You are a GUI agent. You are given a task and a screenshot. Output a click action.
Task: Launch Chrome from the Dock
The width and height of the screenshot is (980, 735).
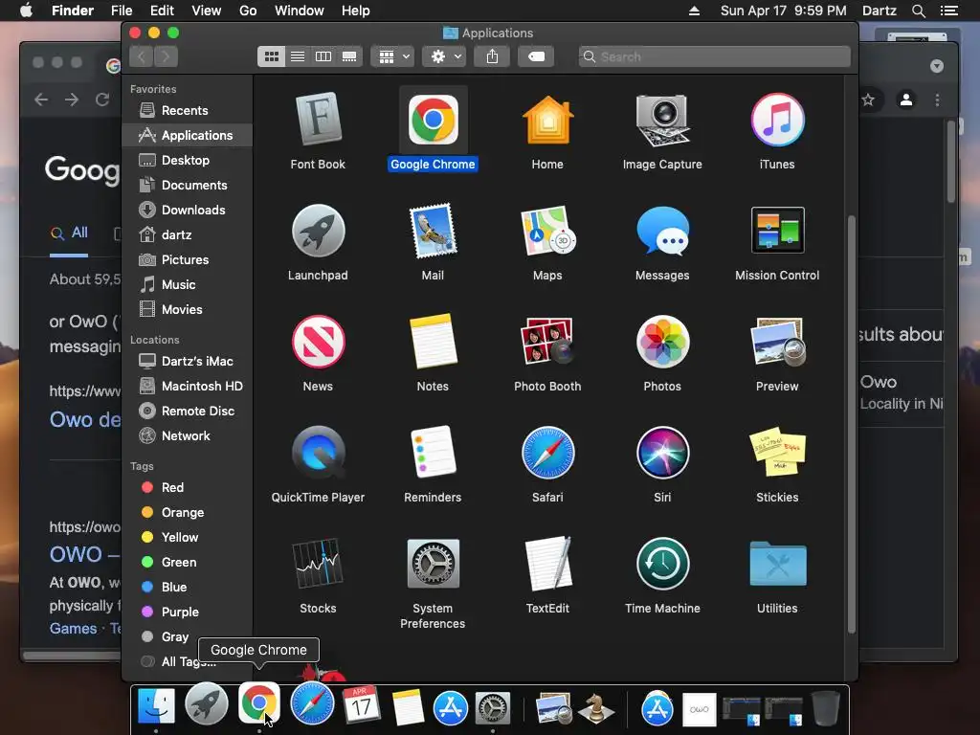(x=258, y=703)
